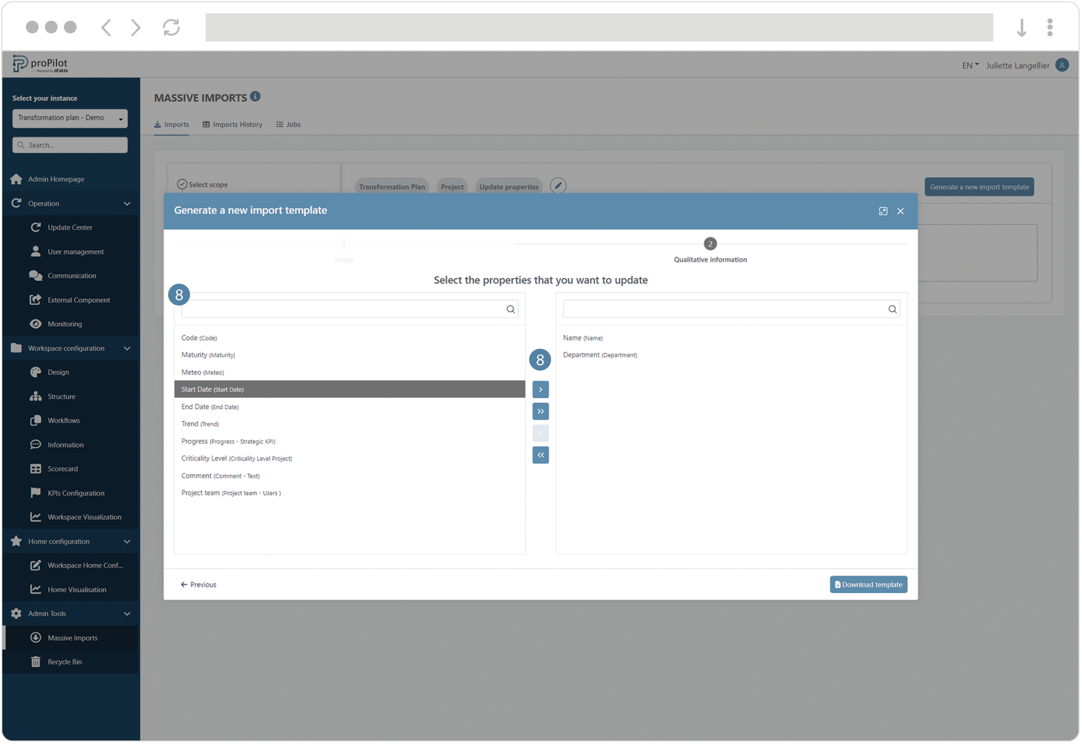Image resolution: width=1082 pixels, height=744 pixels.
Task: Select End Date in available properties list
Action: pos(210,407)
